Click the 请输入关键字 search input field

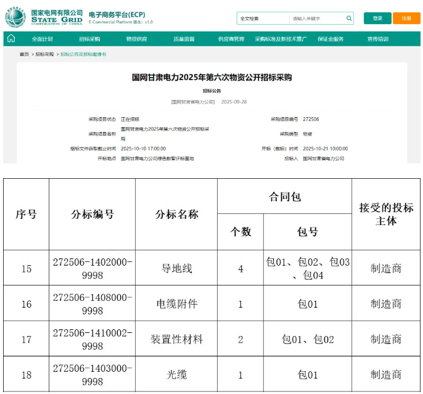(x=314, y=18)
